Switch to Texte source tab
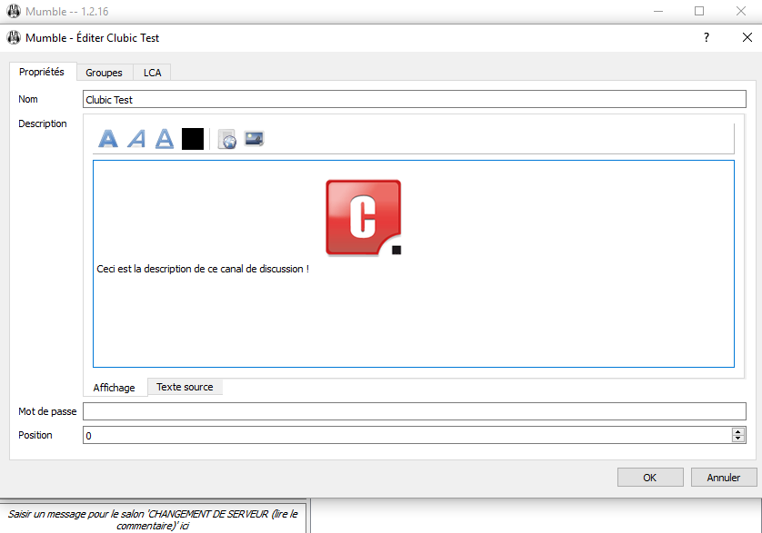Screen dimensions: 762x533 coord(185,387)
